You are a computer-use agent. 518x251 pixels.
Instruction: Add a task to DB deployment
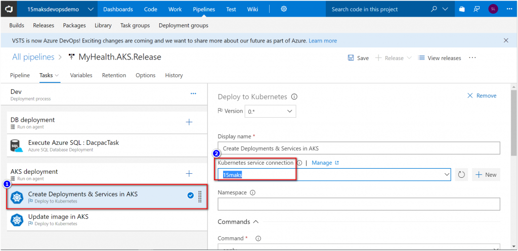189,122
